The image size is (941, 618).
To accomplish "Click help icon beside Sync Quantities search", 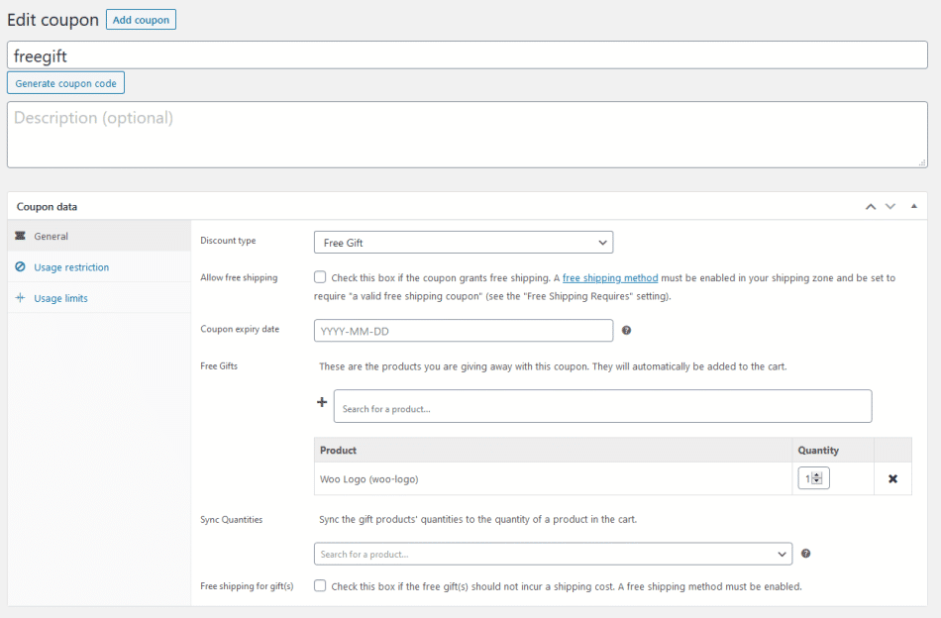I will pos(805,554).
